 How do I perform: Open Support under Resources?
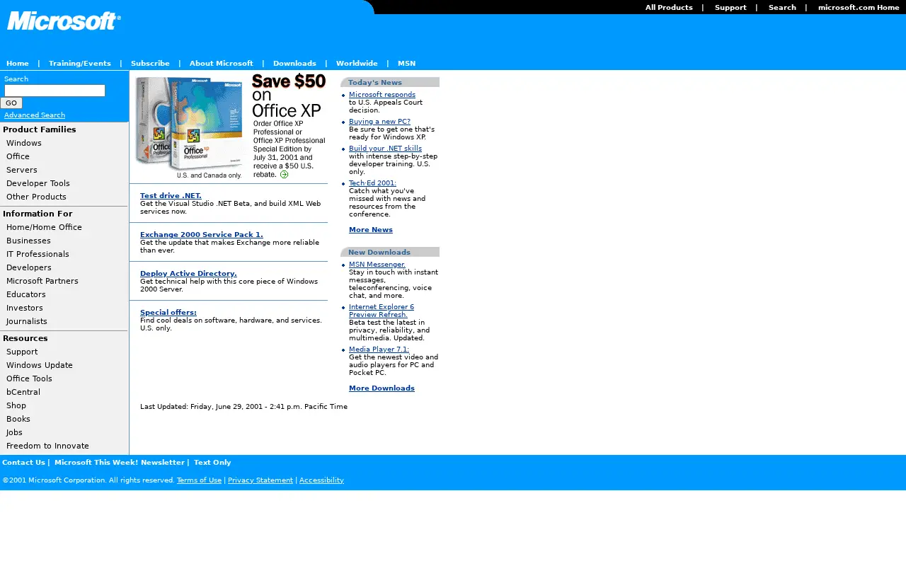22,352
